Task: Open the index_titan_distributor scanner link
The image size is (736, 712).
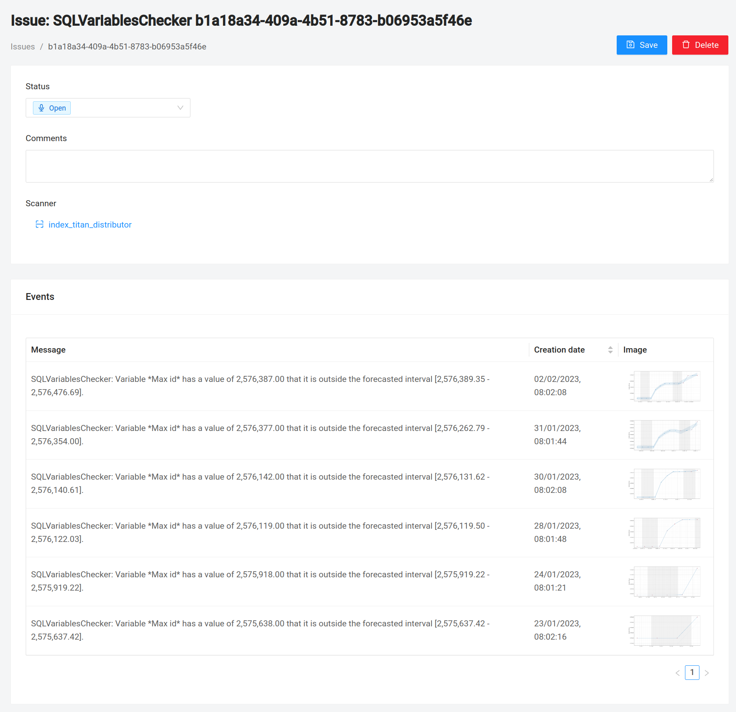Action: point(90,225)
